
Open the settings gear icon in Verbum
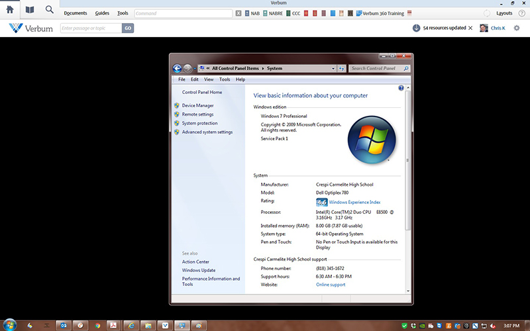tap(517, 28)
